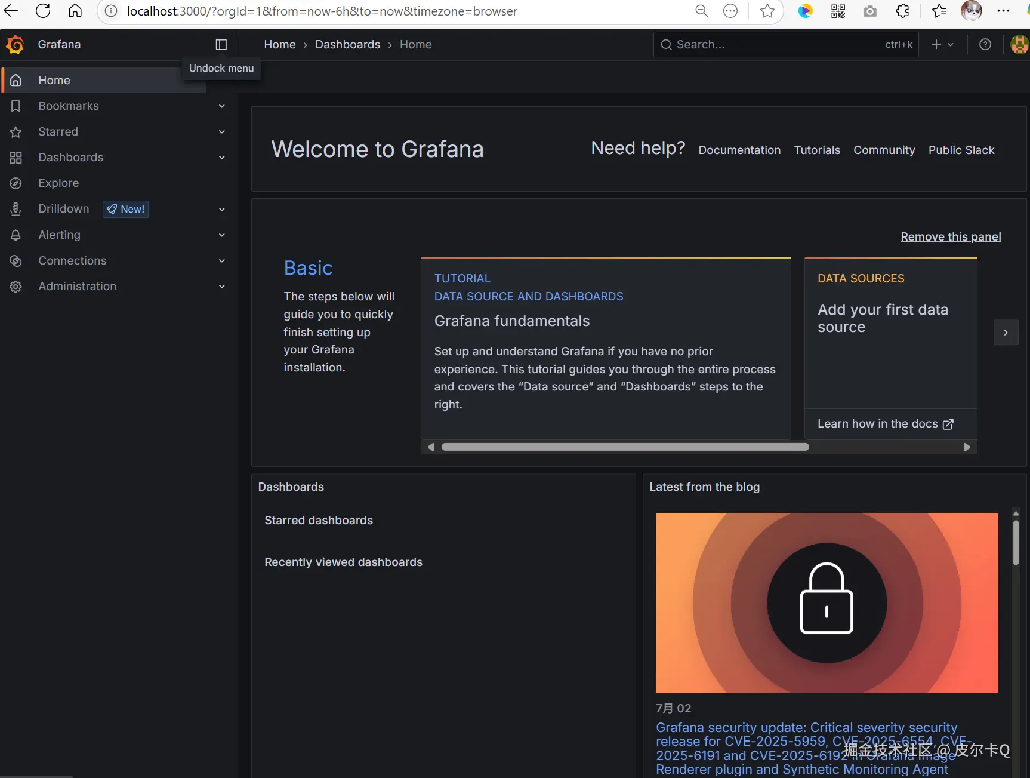The image size is (1030, 778).
Task: Click the Dashboards breadcrumb link
Action: tap(348, 45)
